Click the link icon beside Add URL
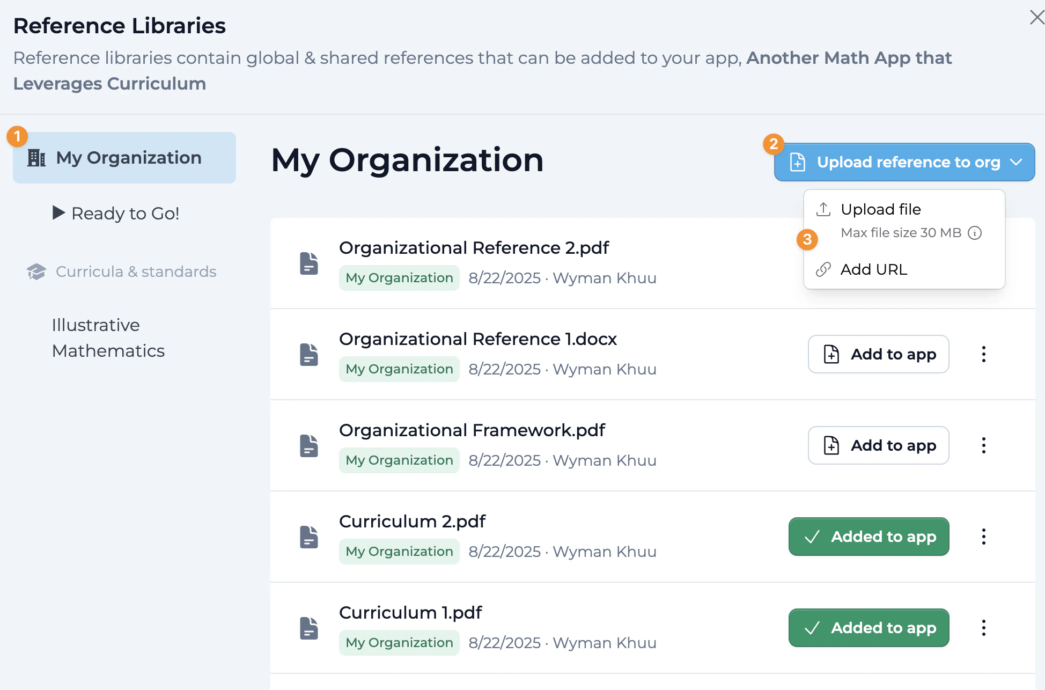The height and width of the screenshot is (690, 1045). [822, 270]
